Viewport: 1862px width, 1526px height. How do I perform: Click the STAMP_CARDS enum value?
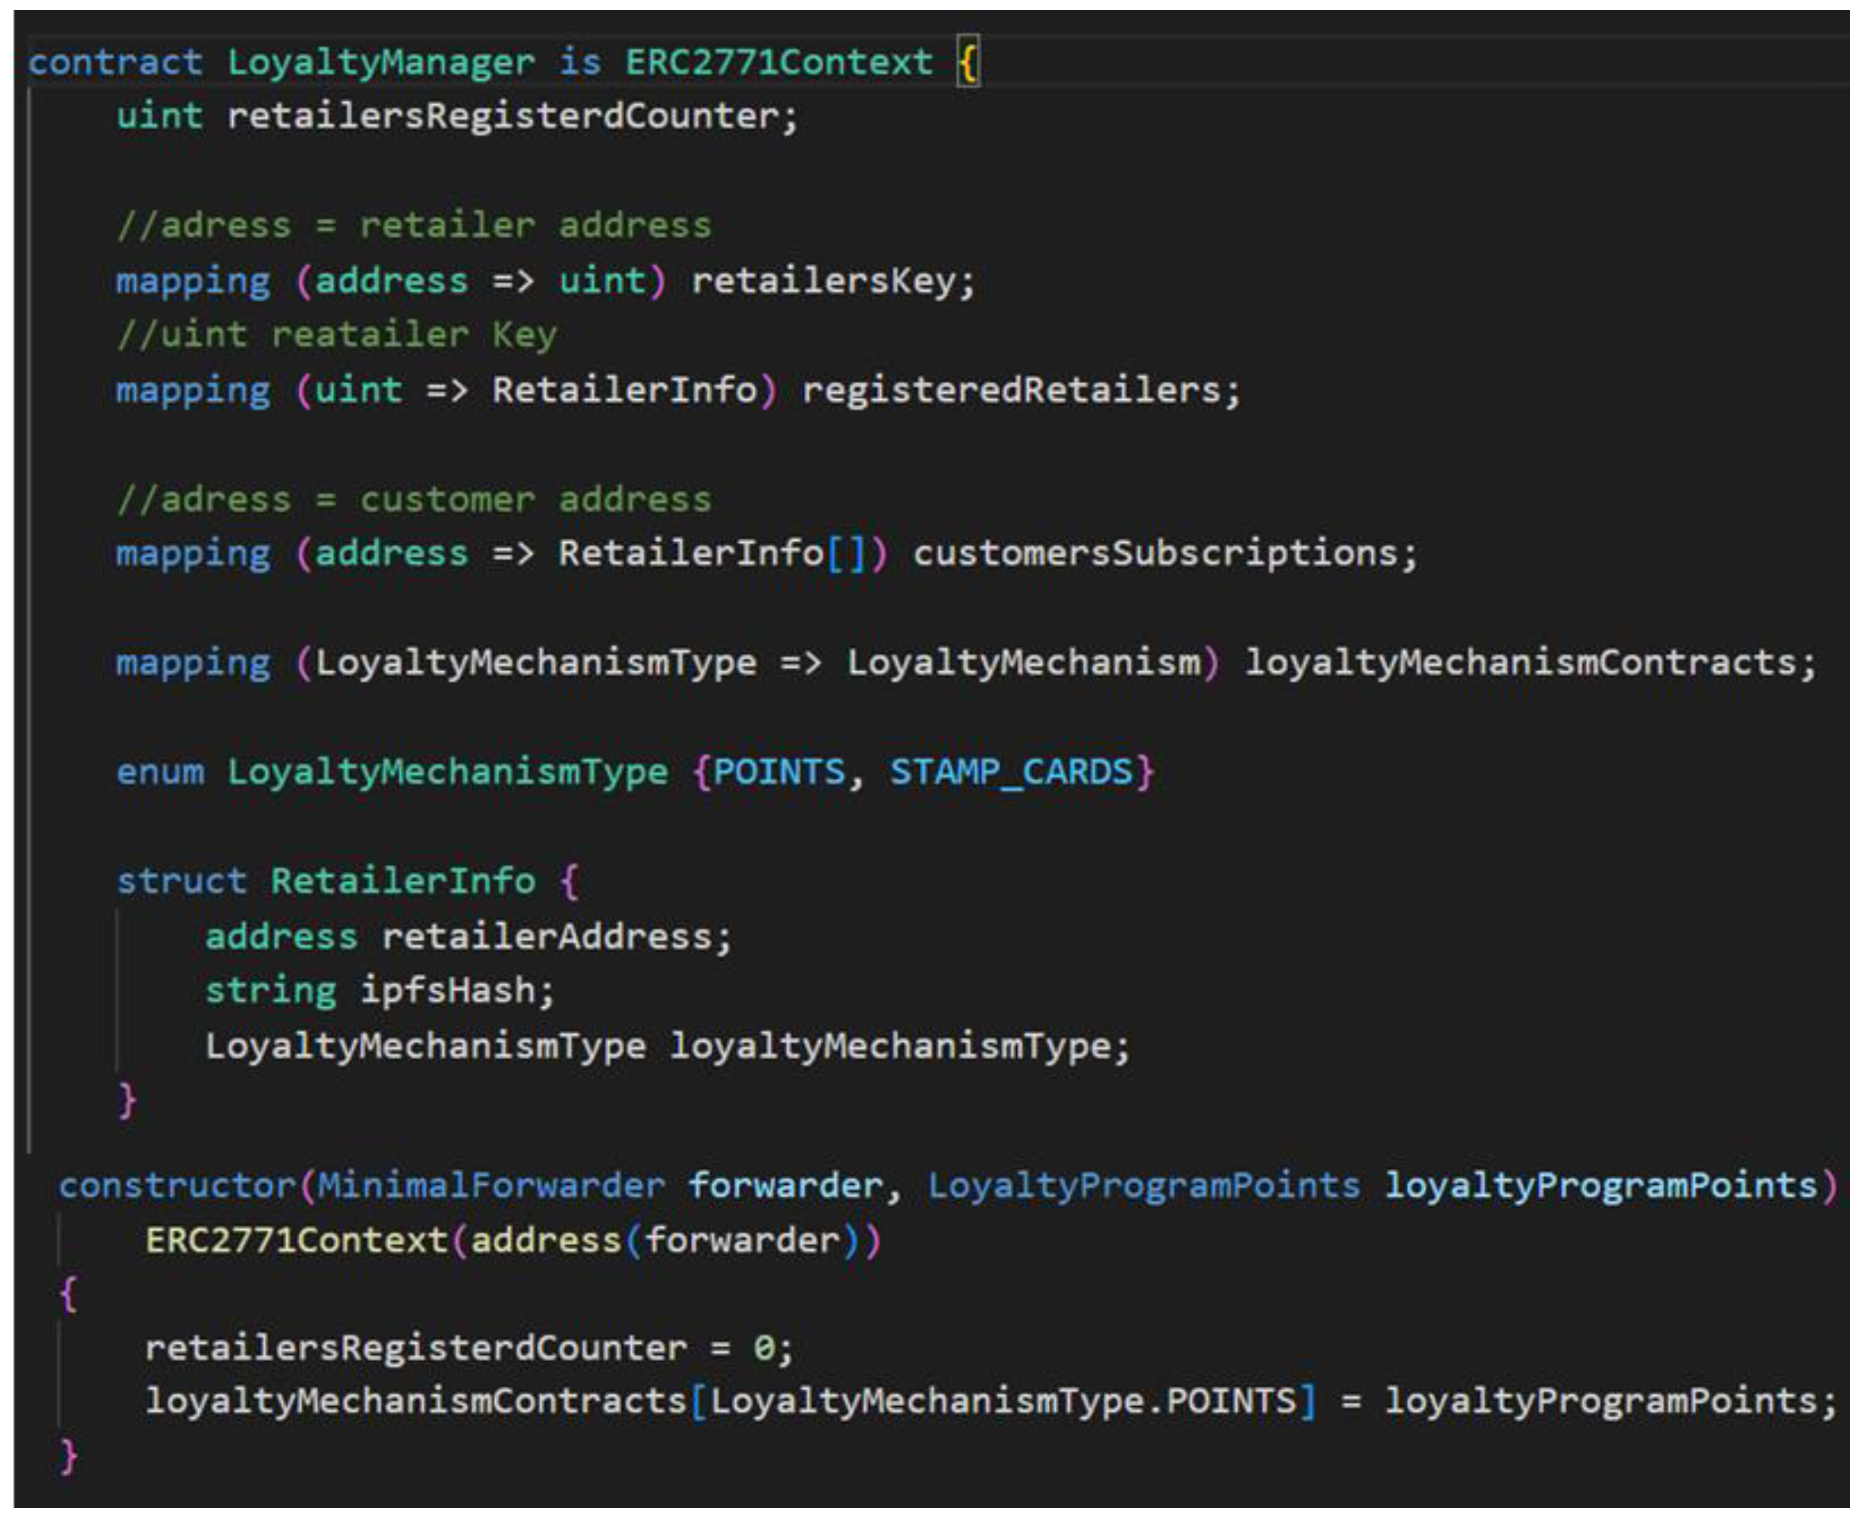pyautogui.click(x=1011, y=772)
